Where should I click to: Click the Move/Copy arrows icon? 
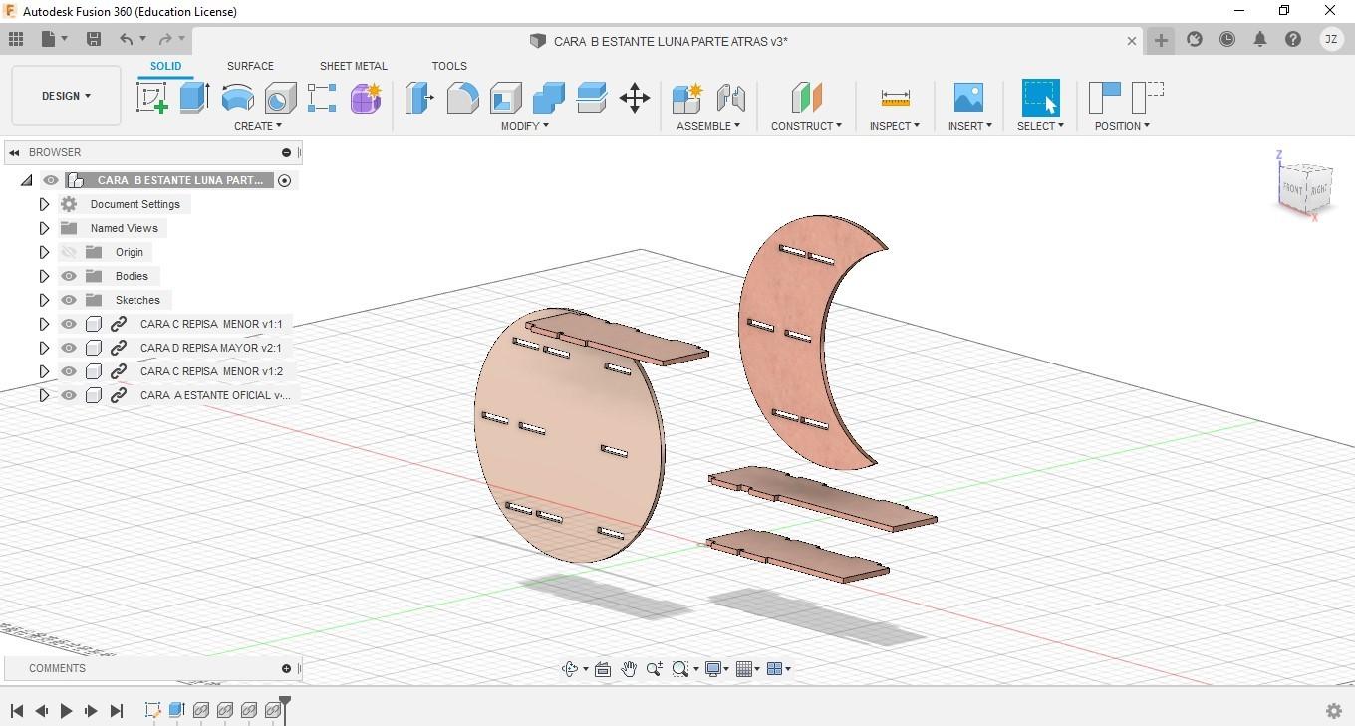[635, 98]
